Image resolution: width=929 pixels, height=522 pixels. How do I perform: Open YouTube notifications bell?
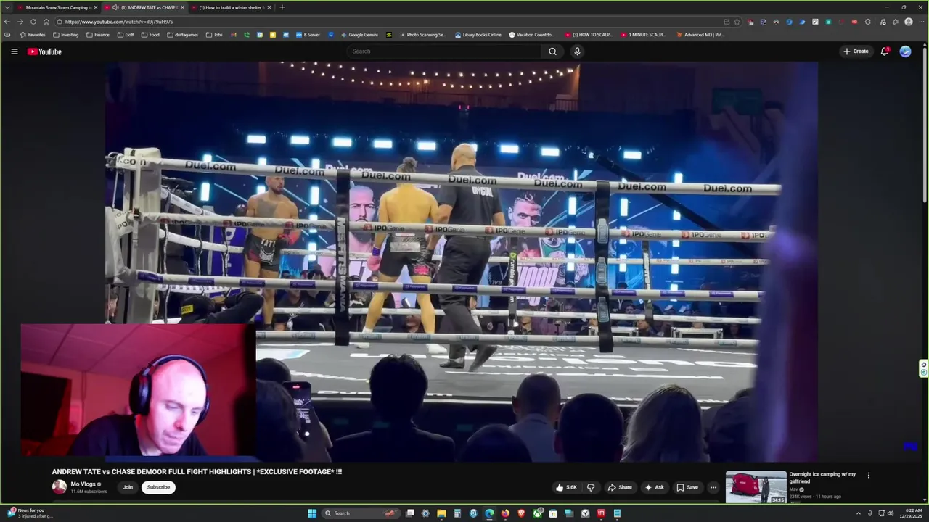(x=884, y=51)
